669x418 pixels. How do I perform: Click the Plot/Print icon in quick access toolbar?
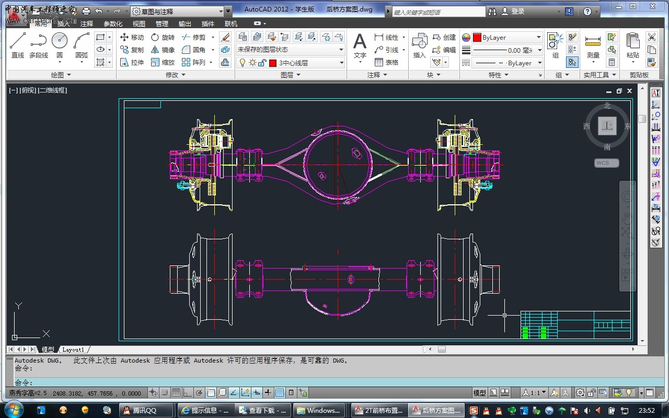tap(86, 11)
